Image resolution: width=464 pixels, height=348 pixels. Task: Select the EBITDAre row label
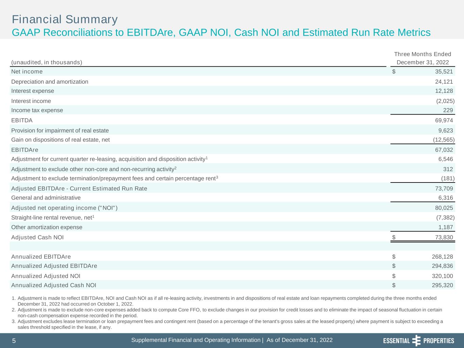point(24,150)
